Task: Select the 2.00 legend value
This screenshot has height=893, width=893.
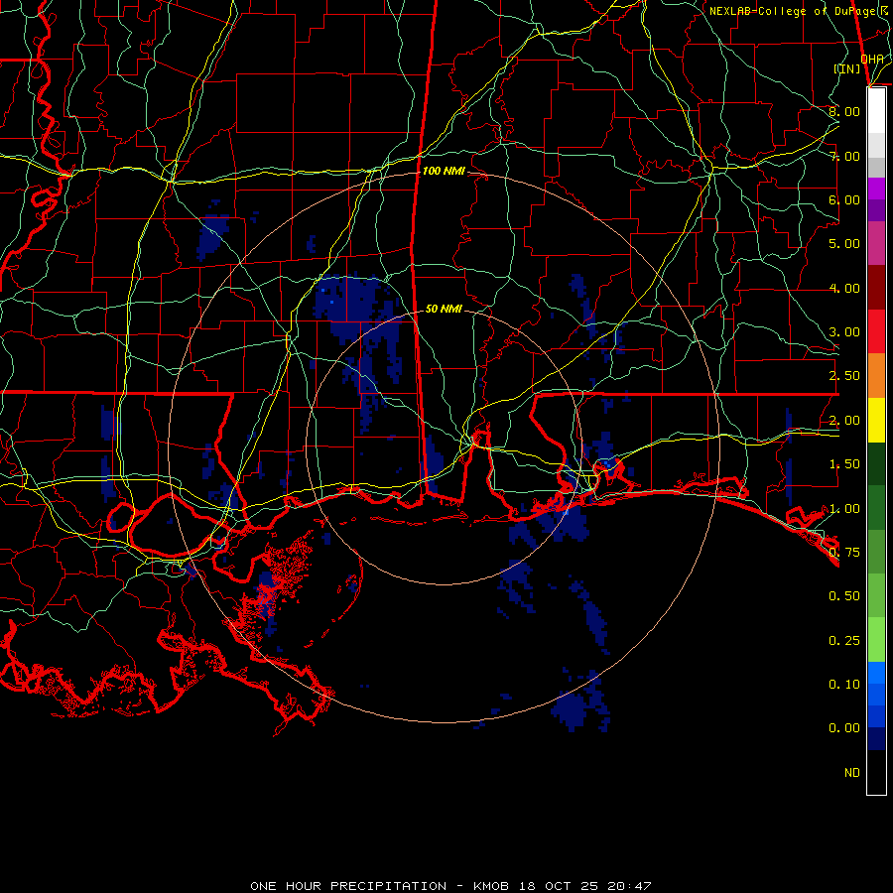Action: (x=844, y=421)
